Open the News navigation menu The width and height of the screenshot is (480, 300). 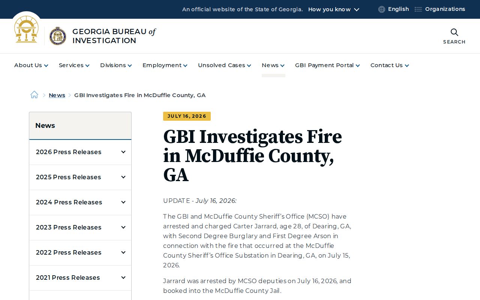click(273, 65)
